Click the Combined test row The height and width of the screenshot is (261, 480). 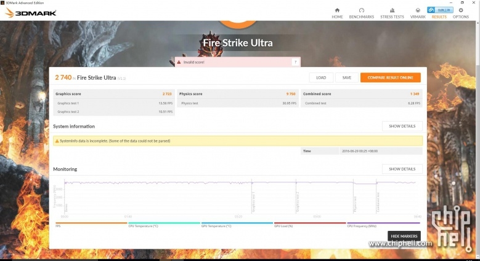coord(362,103)
